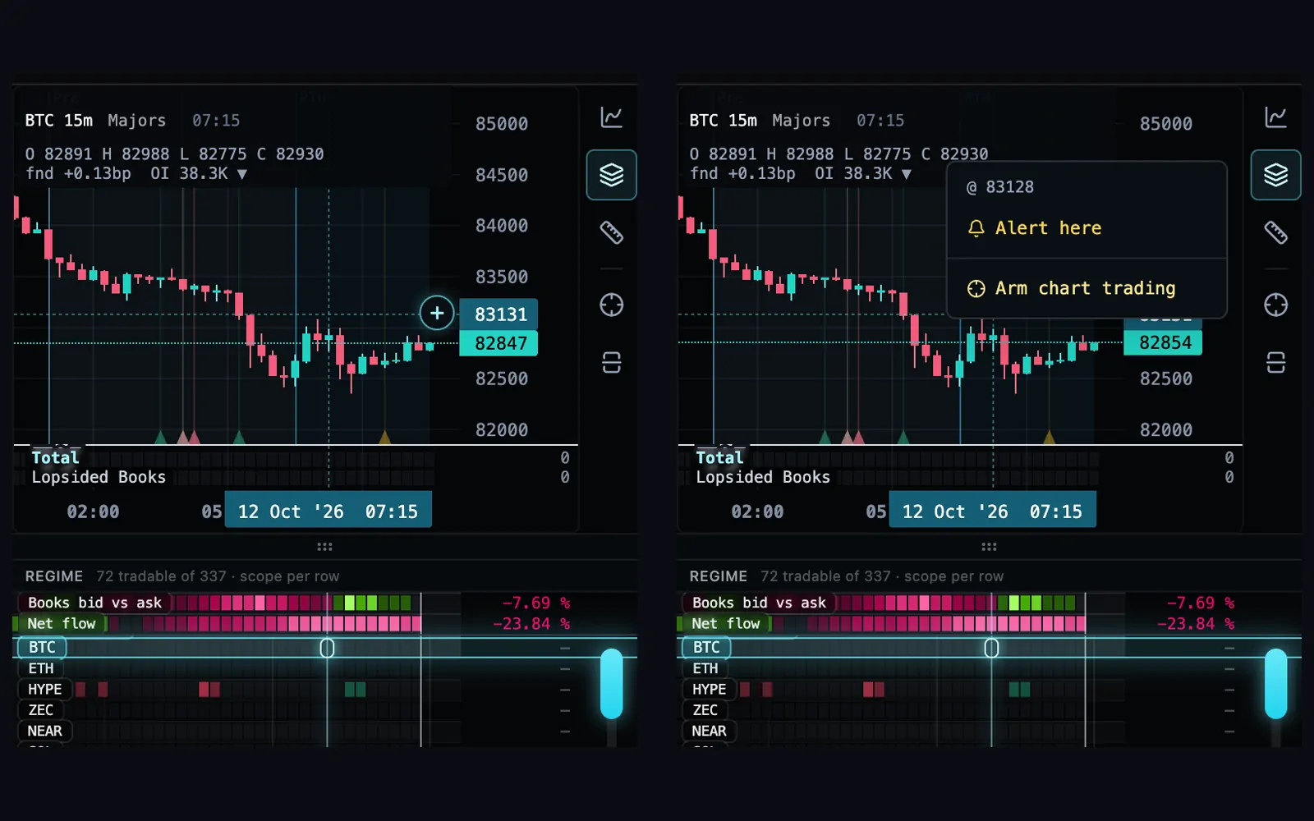Toggle layers icon in left panel toolbar
Viewport: 1314px width, 821px height.
pos(611,175)
